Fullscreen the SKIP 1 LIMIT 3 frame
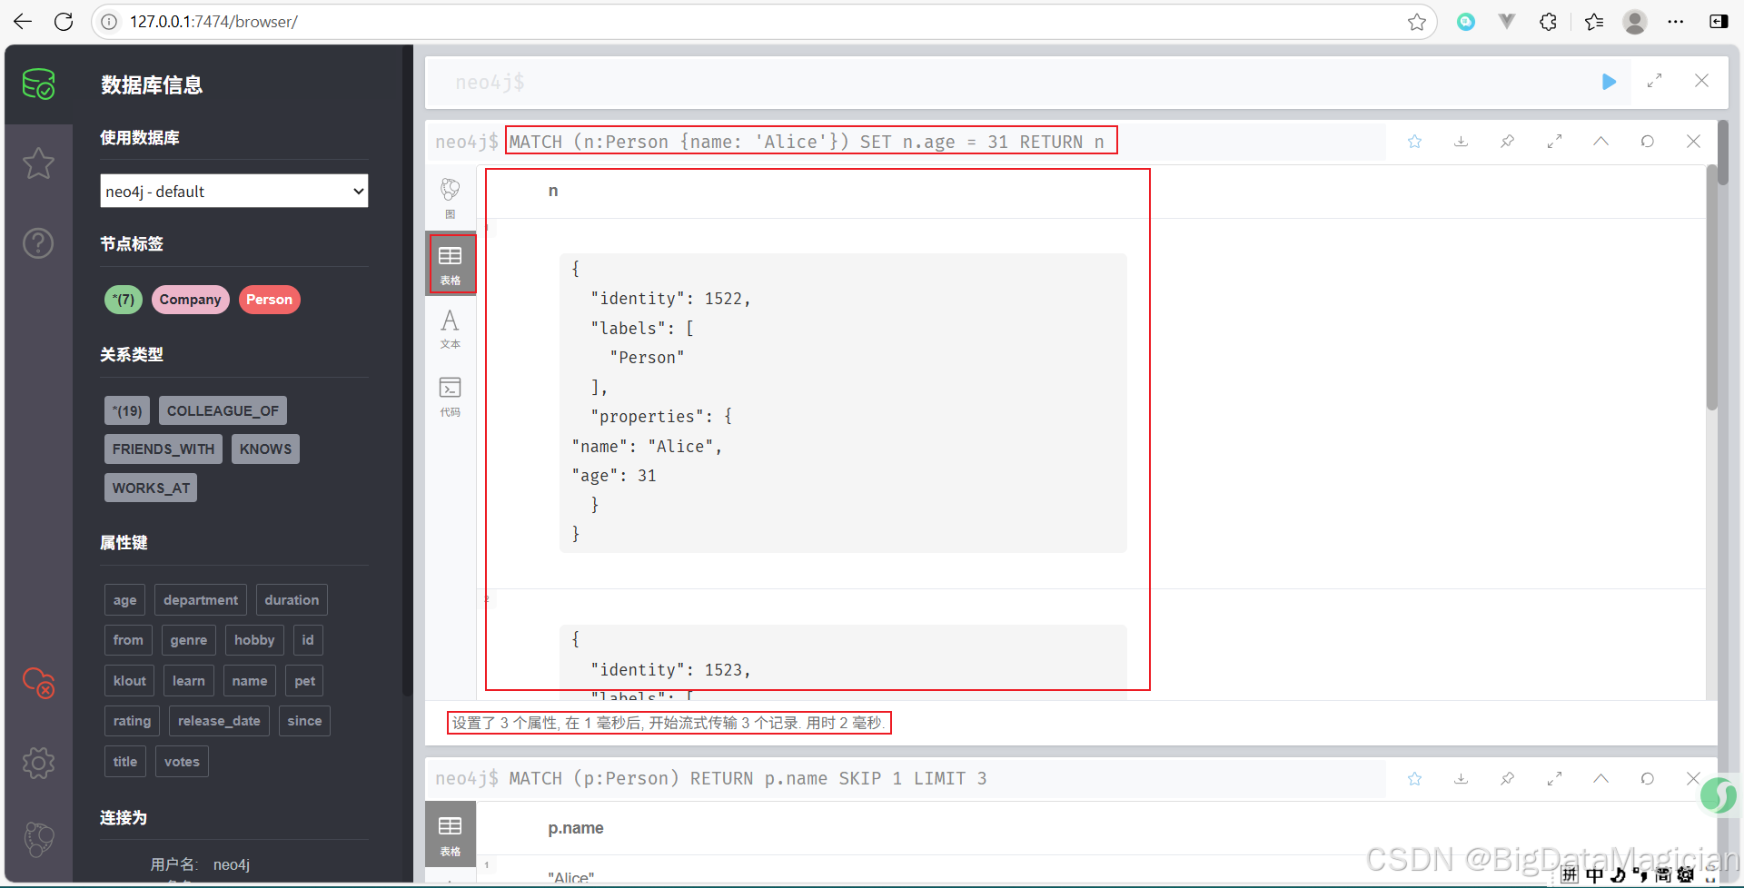Viewport: 1744px width, 888px height. [1554, 779]
